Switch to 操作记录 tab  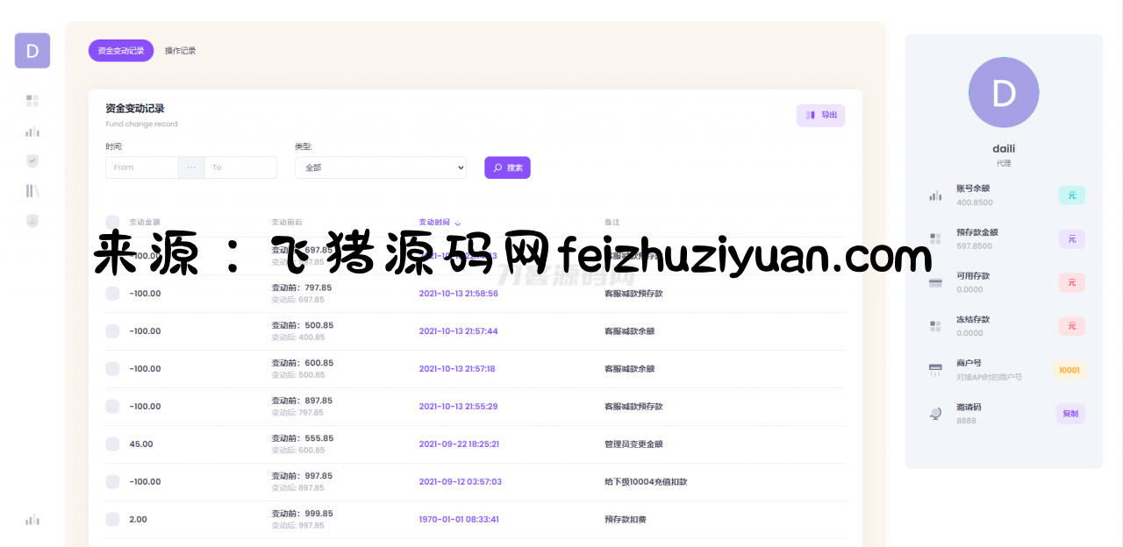180,51
